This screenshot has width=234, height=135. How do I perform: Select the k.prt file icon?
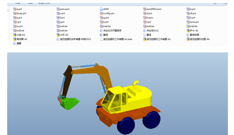click(x=101, y=22)
